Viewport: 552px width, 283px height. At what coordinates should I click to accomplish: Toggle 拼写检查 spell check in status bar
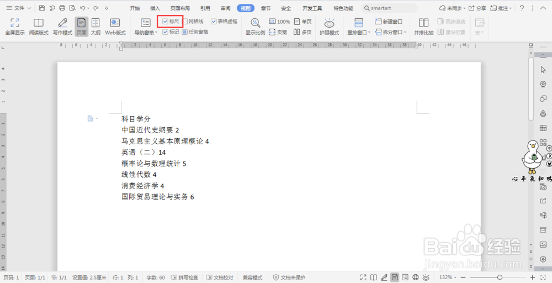click(184, 277)
